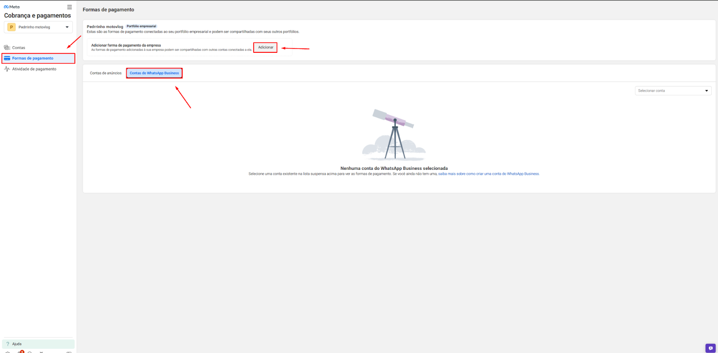Click the yellow P avatar icon
Screen dimensions: 718x353
(11, 27)
